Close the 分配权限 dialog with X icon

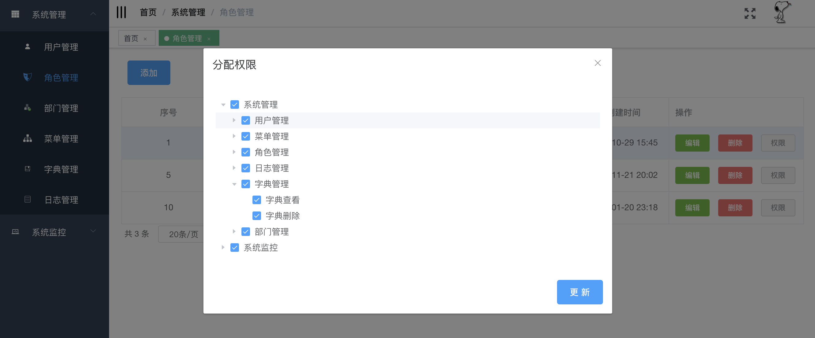(x=597, y=63)
